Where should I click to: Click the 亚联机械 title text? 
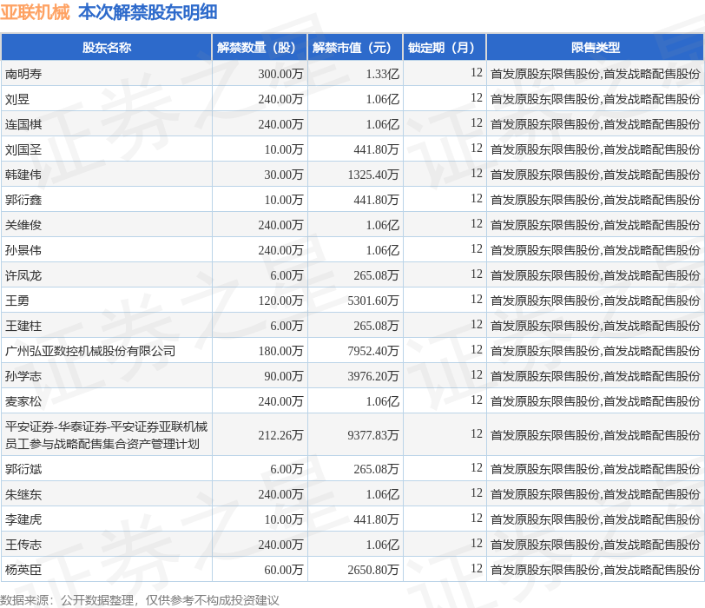click(36, 12)
